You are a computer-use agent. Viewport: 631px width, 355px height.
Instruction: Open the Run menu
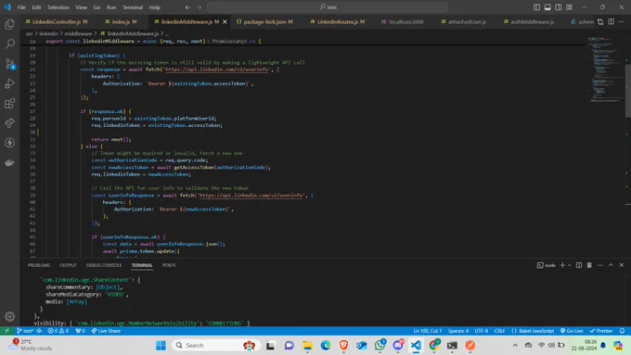click(x=111, y=7)
